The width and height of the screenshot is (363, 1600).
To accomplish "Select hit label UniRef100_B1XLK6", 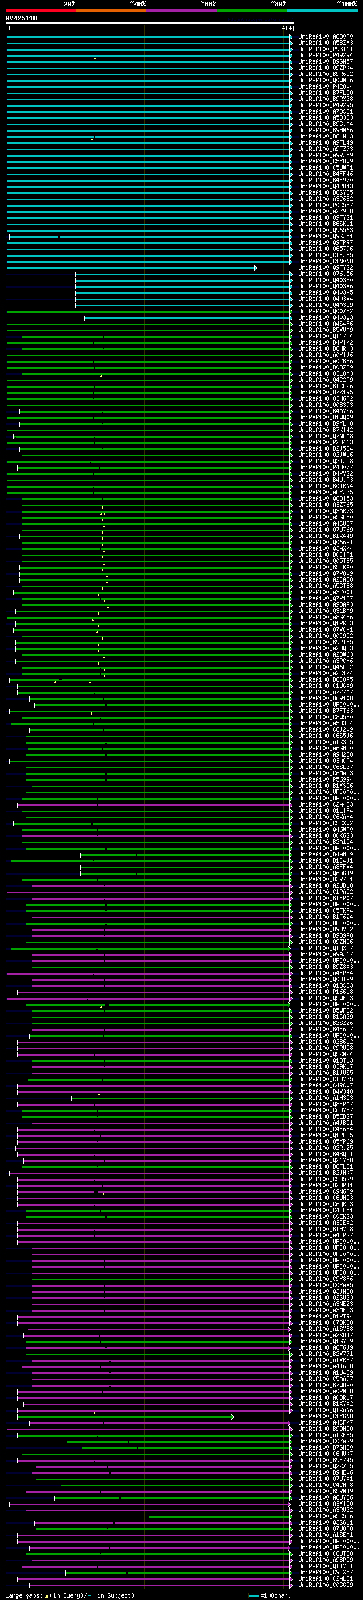I will pyautogui.click(x=325, y=387).
